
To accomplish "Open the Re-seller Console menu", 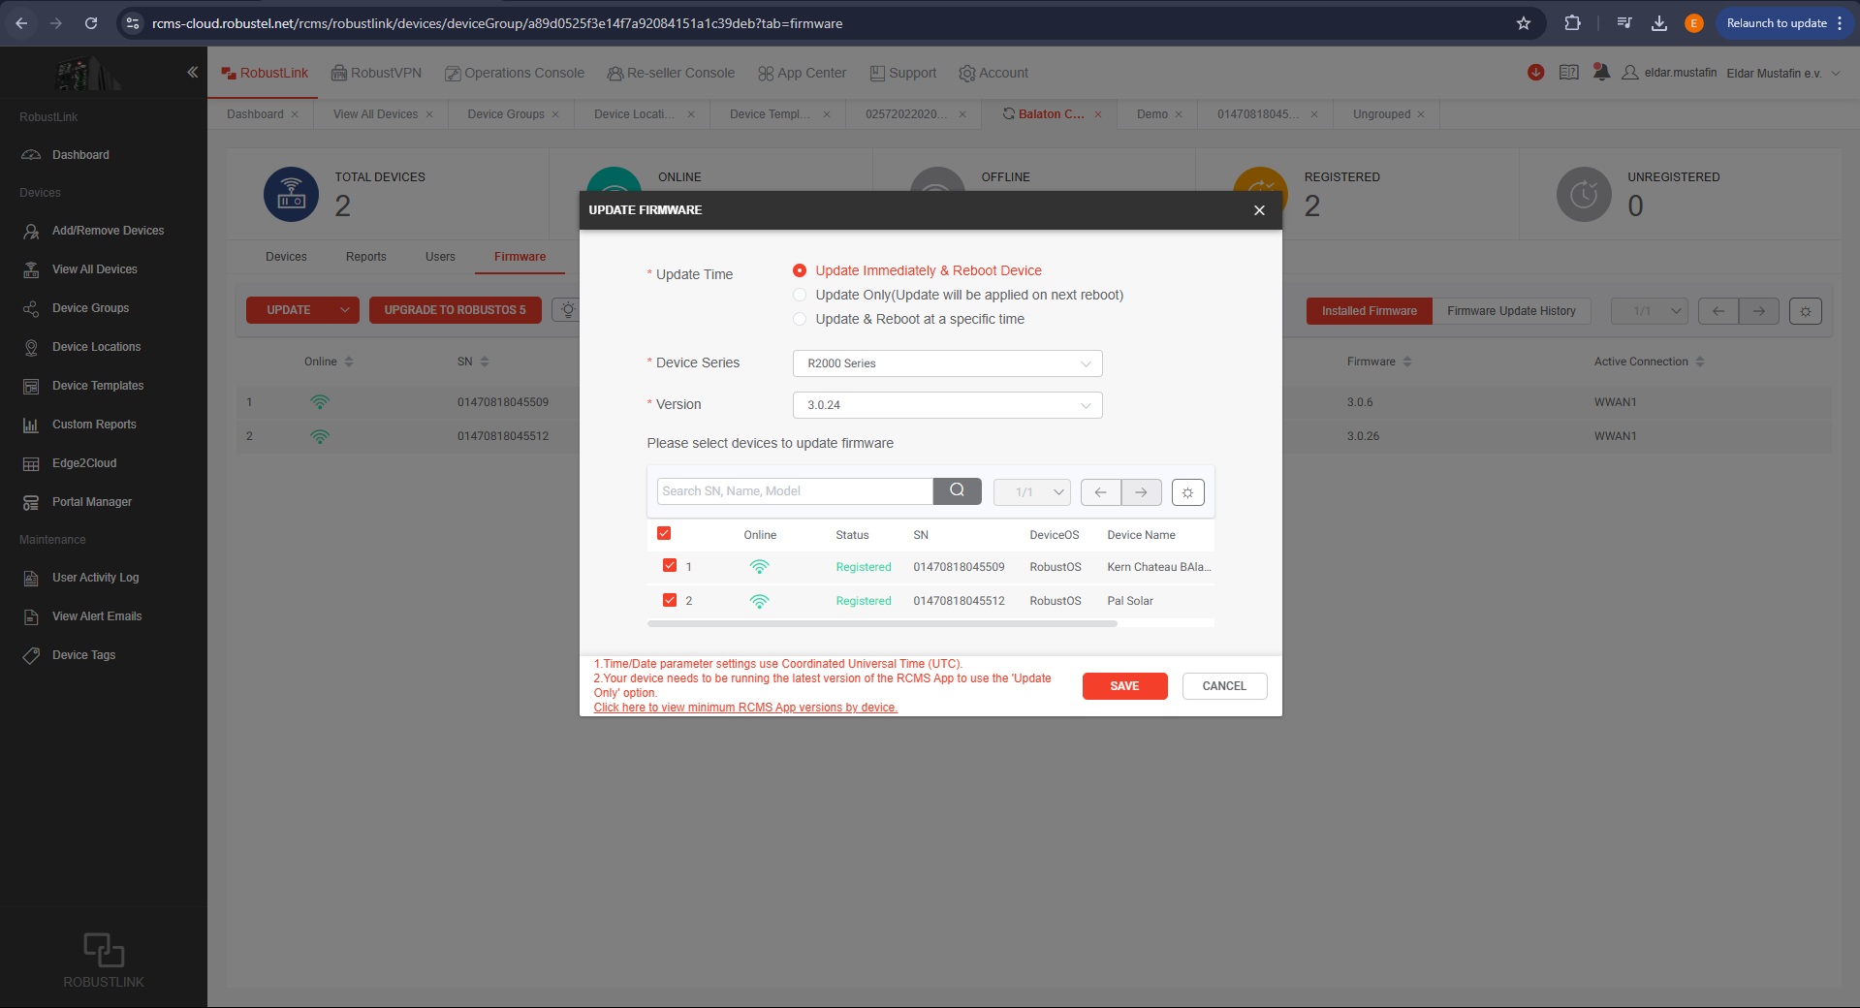I will click(x=671, y=73).
